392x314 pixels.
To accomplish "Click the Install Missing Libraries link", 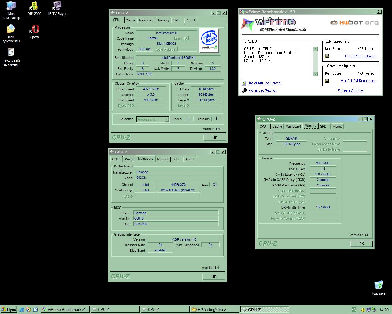I will 265,83.
